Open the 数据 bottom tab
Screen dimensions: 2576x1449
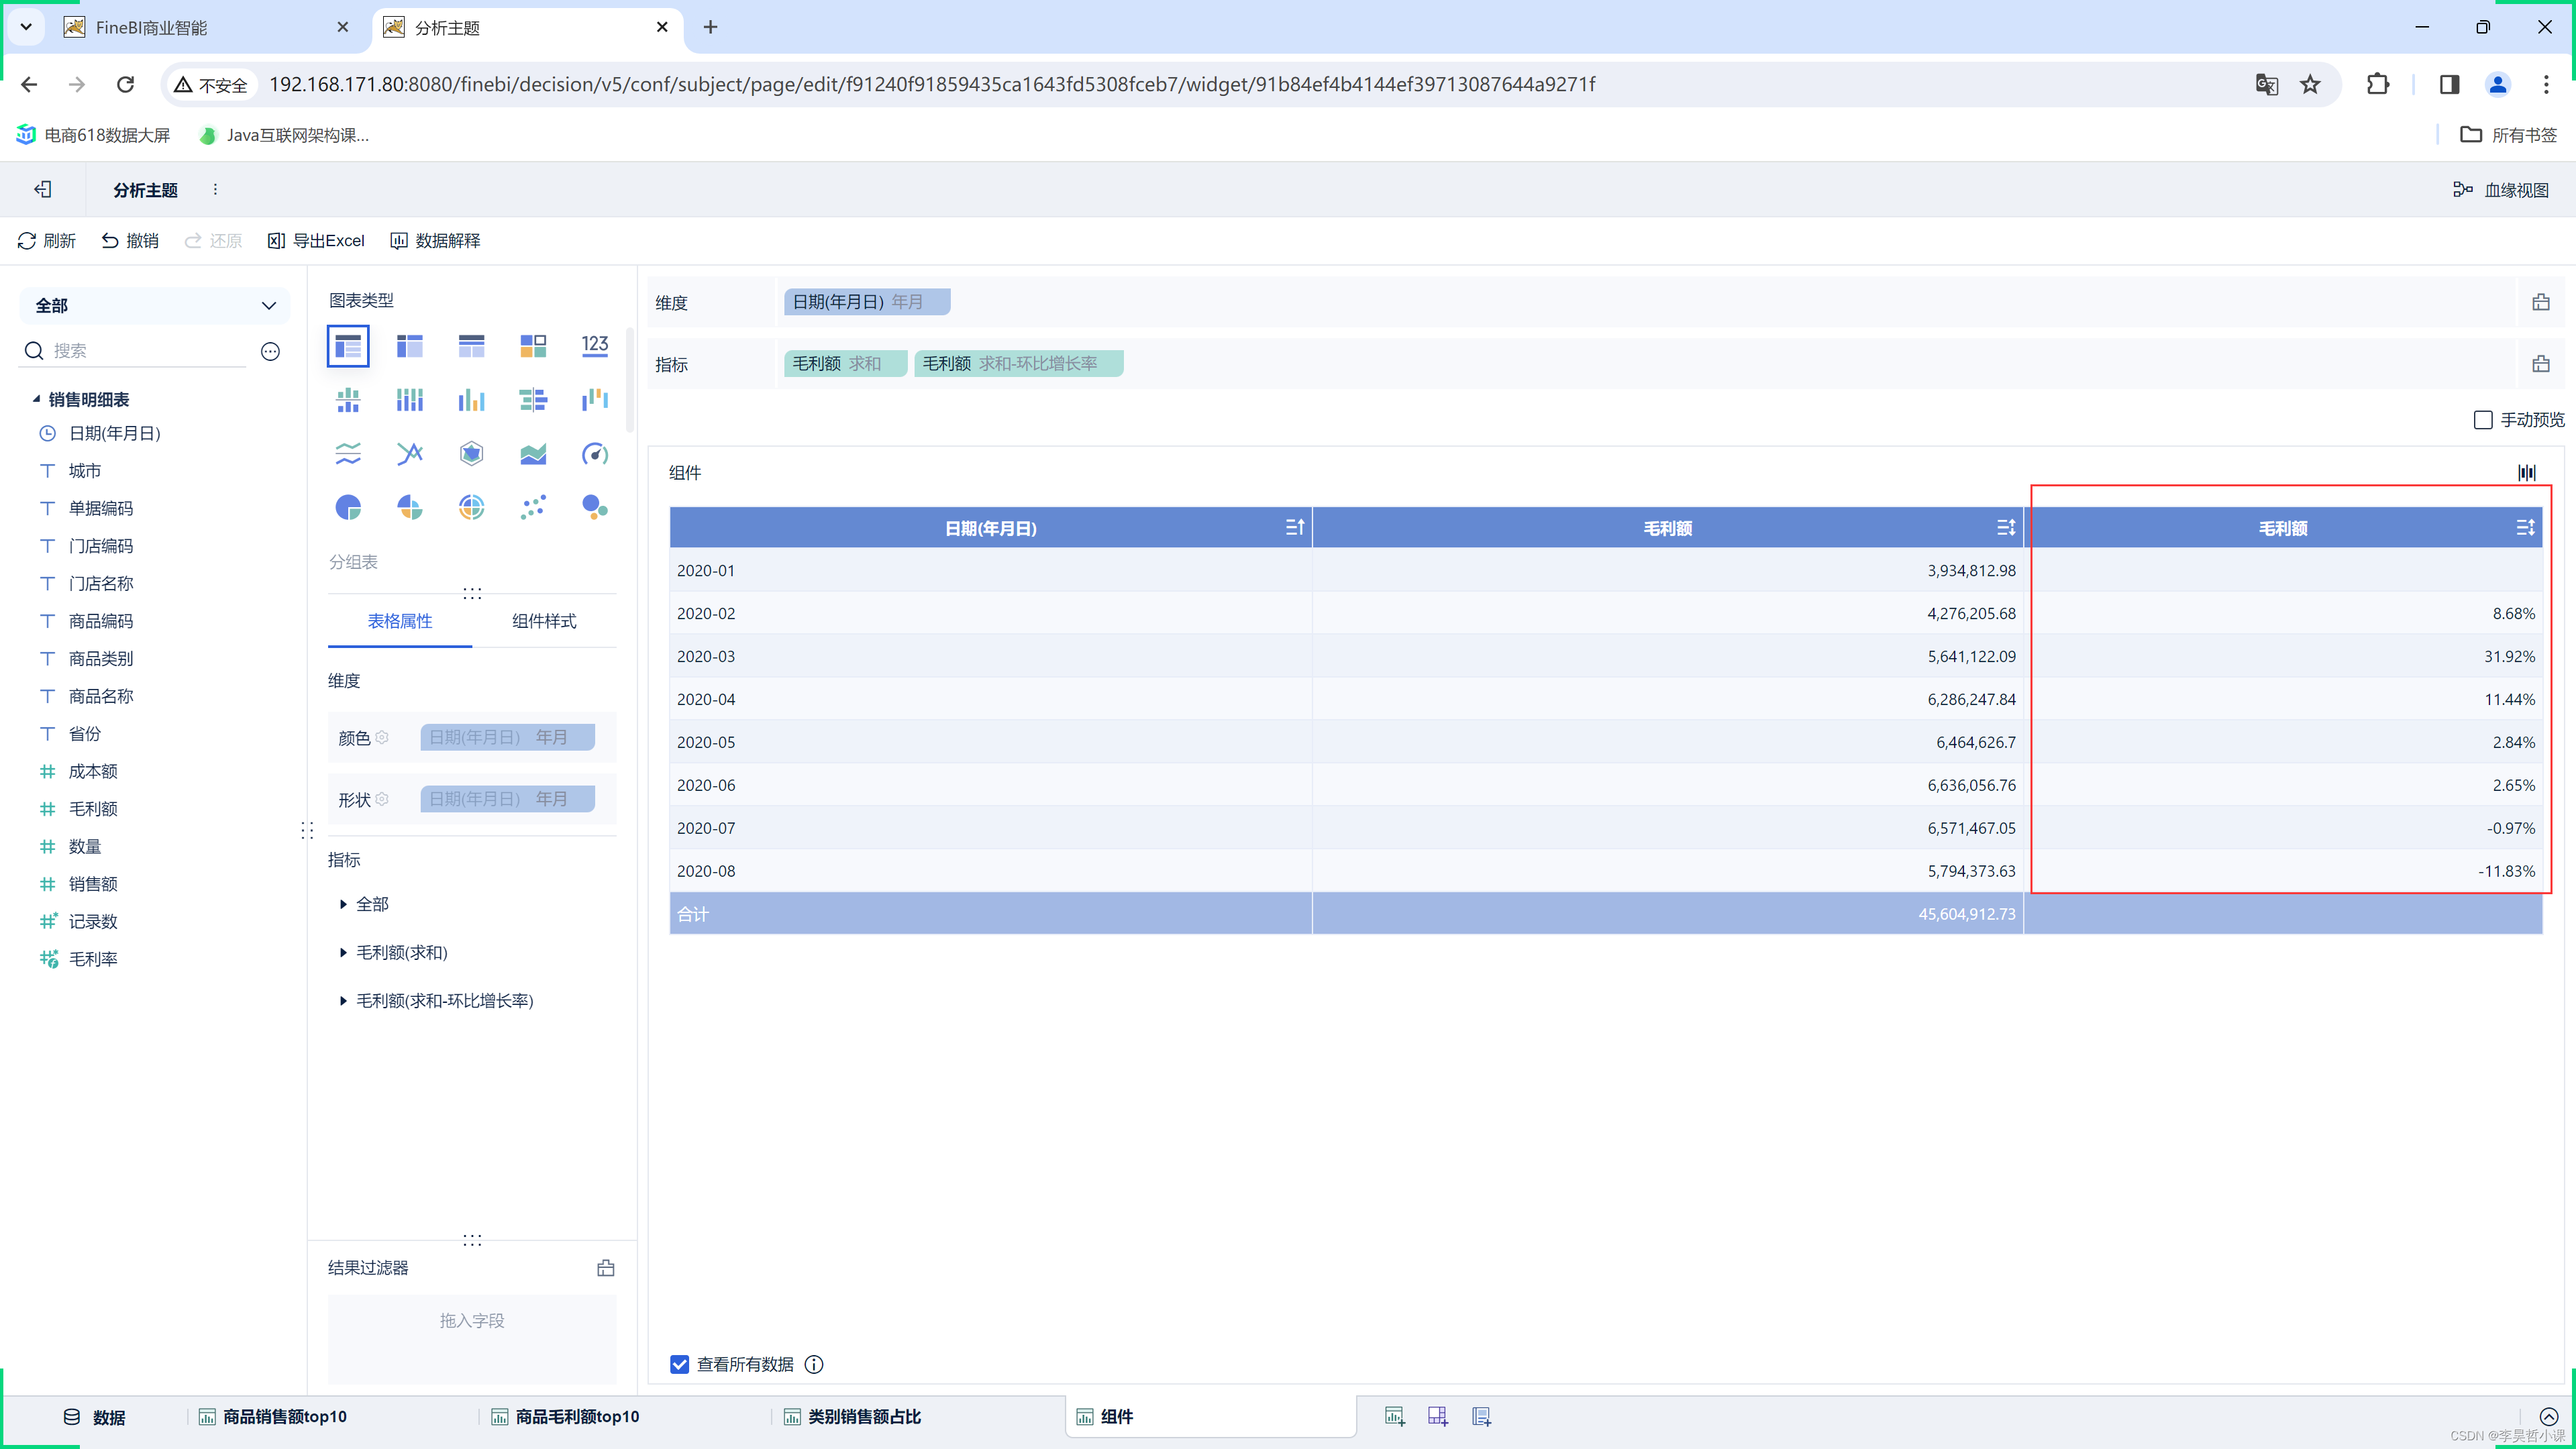pos(95,1416)
